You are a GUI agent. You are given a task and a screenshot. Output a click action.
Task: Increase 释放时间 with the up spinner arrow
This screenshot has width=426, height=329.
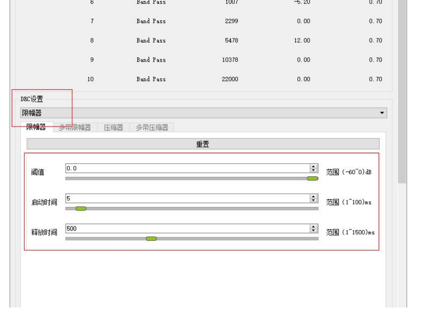[x=314, y=227]
